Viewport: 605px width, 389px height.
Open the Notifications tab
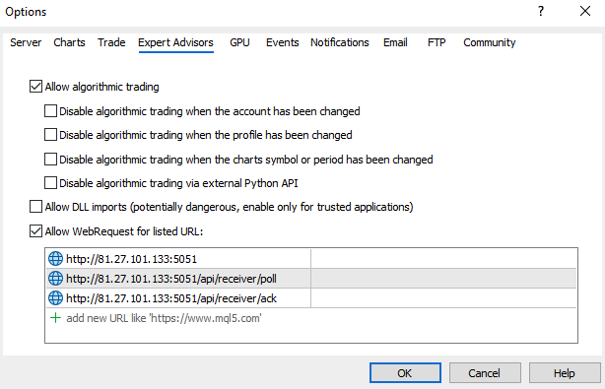click(x=340, y=42)
